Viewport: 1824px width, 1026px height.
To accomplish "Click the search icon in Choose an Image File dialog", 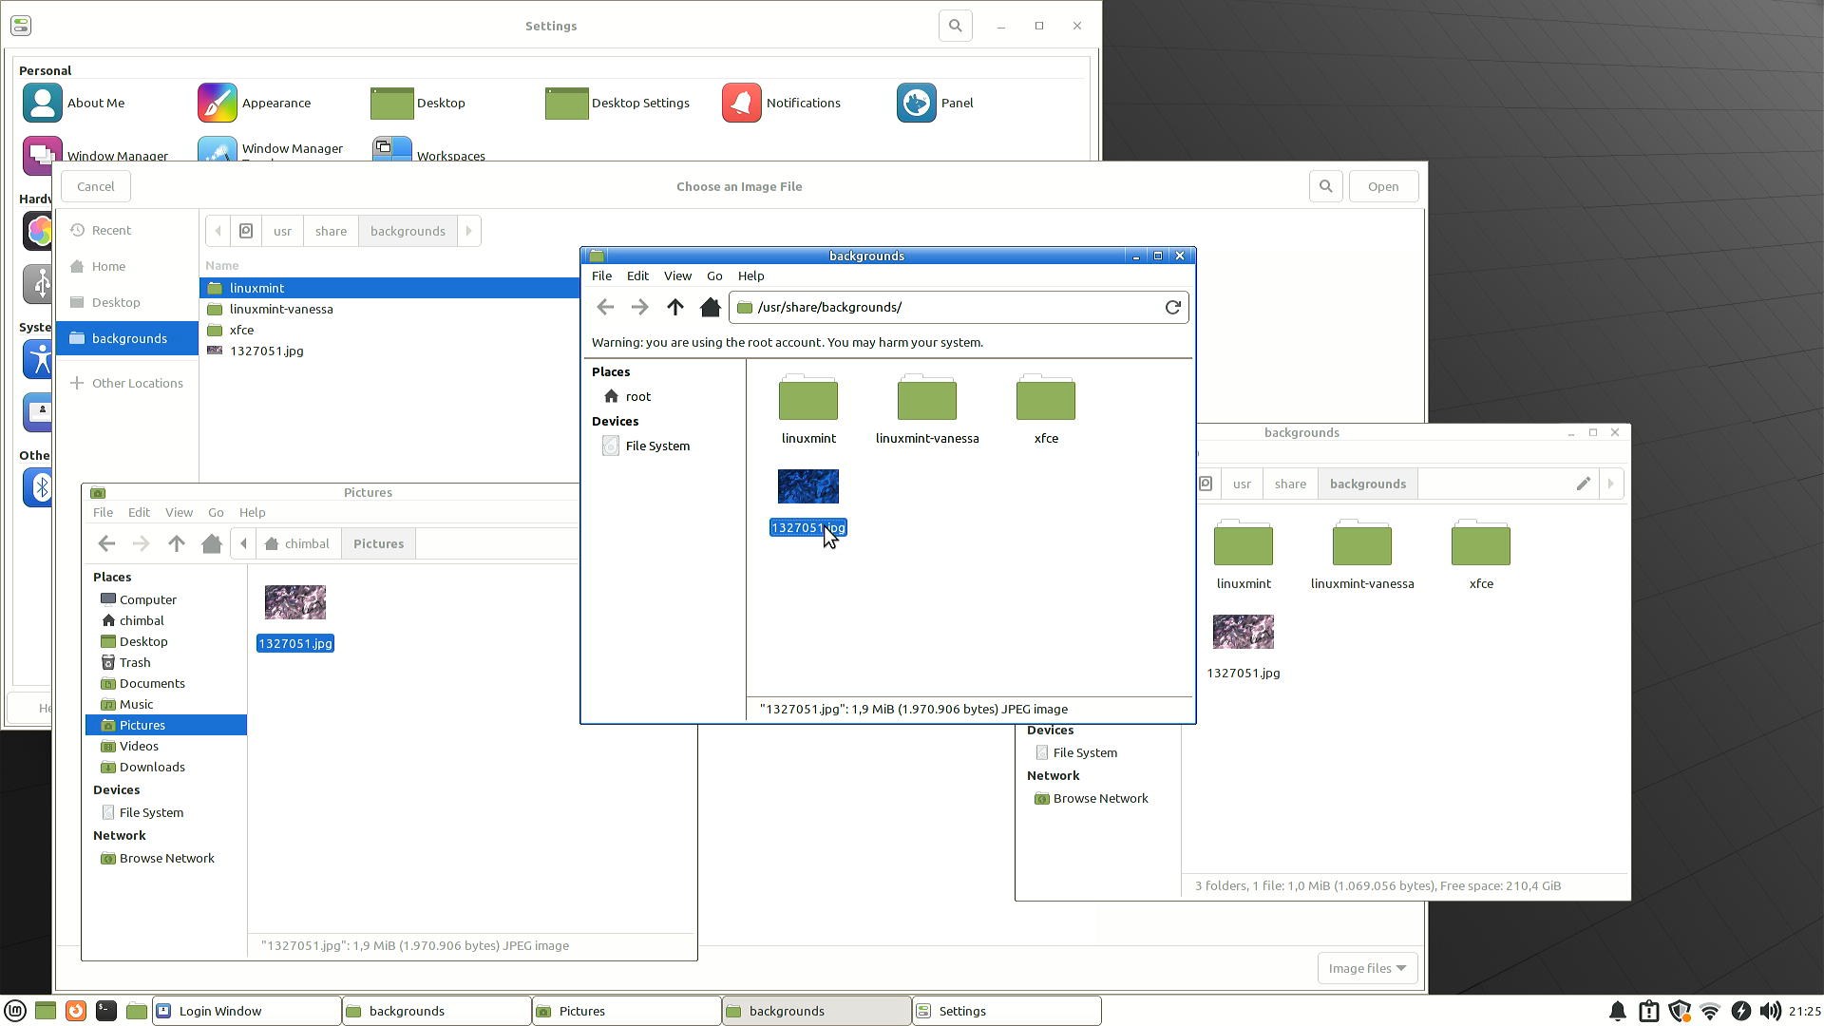I will point(1325,186).
